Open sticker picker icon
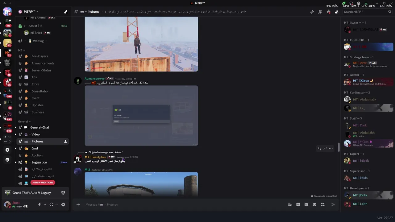 pos(306,204)
